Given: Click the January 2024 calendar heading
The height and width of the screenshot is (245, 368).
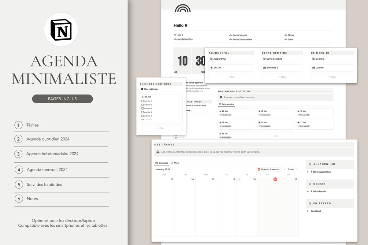Looking at the screenshot, I should click(163, 170).
